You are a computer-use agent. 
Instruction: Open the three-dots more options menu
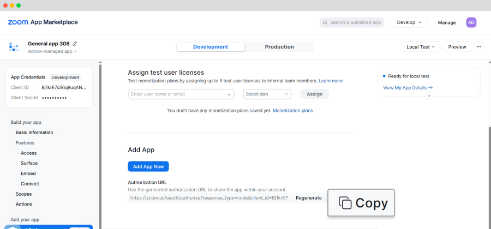[479, 47]
